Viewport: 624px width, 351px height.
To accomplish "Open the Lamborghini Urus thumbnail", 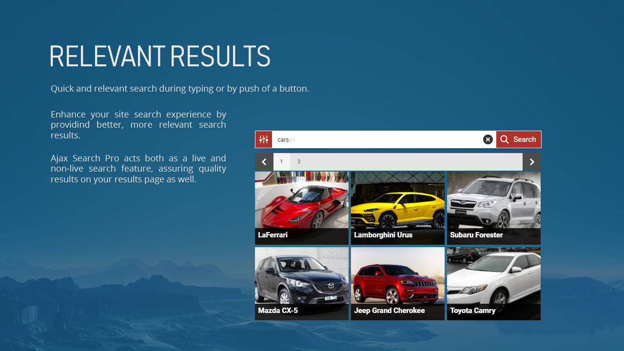I will point(397,200).
